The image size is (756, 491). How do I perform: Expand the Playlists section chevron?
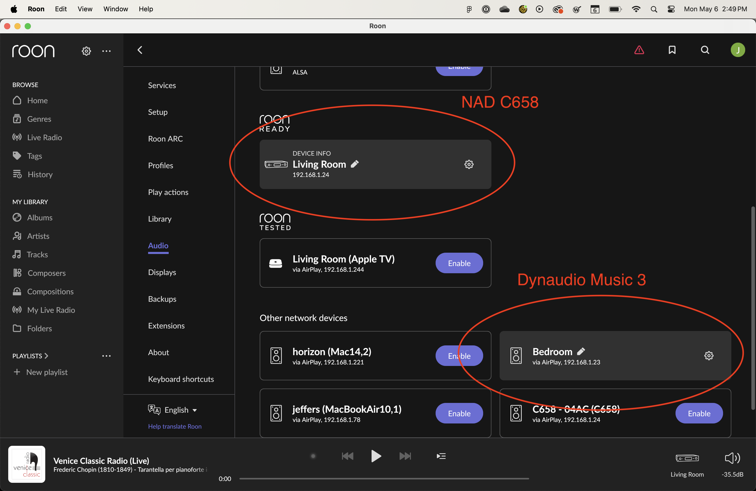pyautogui.click(x=47, y=356)
